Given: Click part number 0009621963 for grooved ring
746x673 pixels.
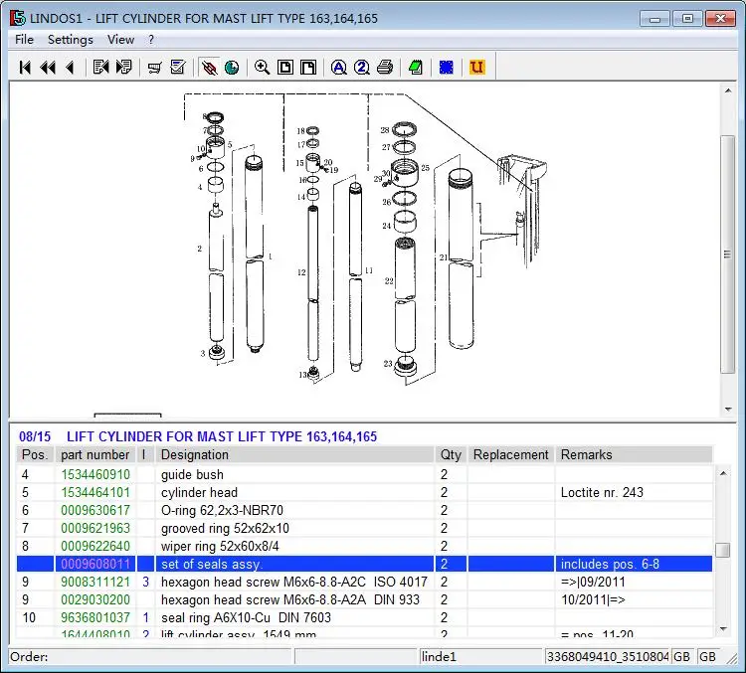Looking at the screenshot, I should [95, 529].
